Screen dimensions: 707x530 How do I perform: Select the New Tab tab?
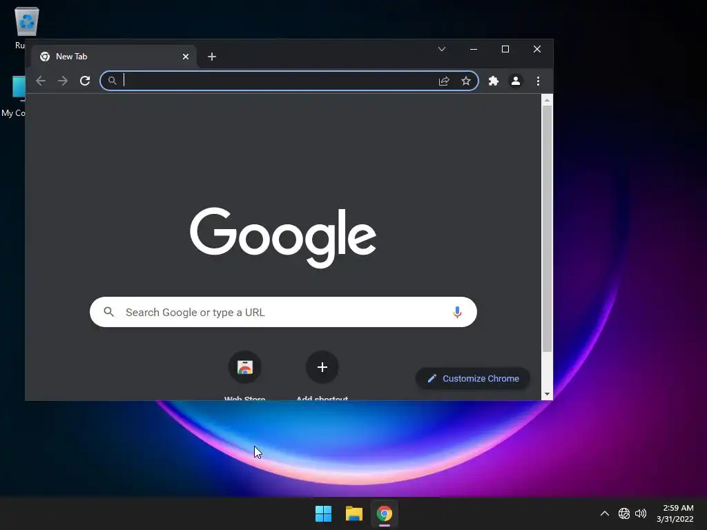tap(114, 57)
